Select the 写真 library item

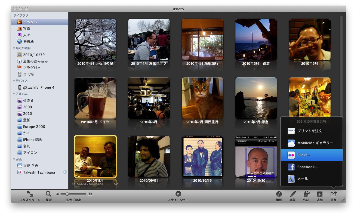[27, 29]
